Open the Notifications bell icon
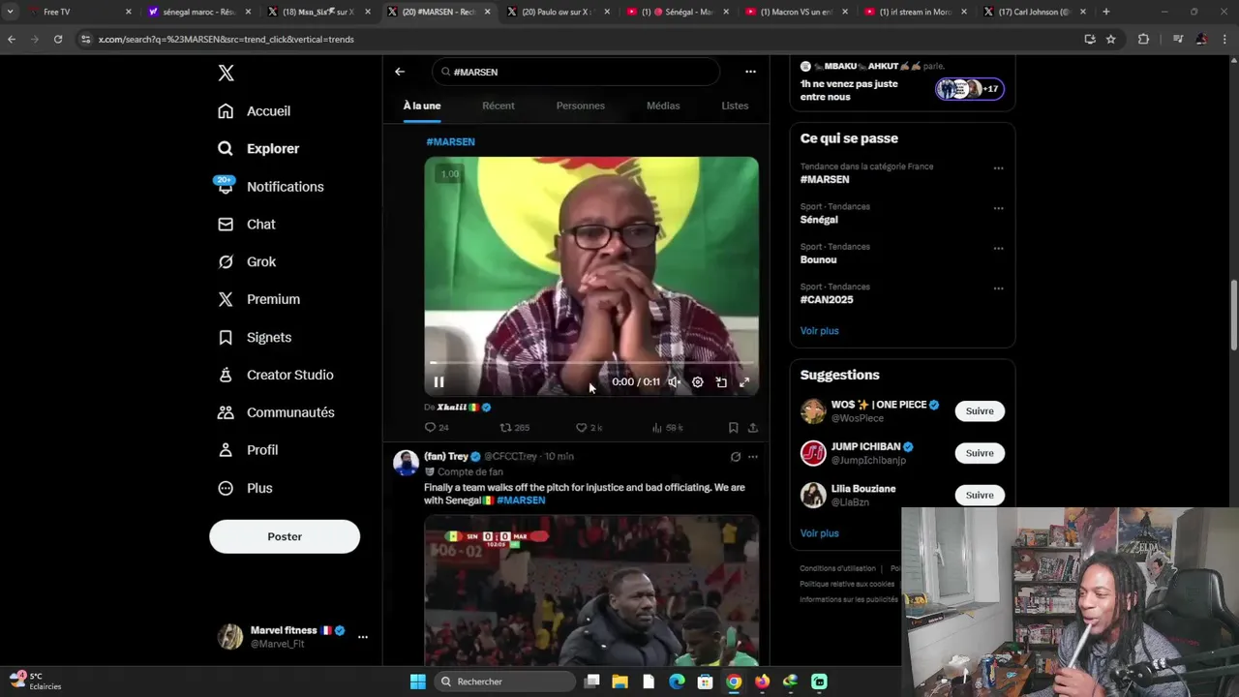Screen dimensions: 1239x697 [226, 187]
